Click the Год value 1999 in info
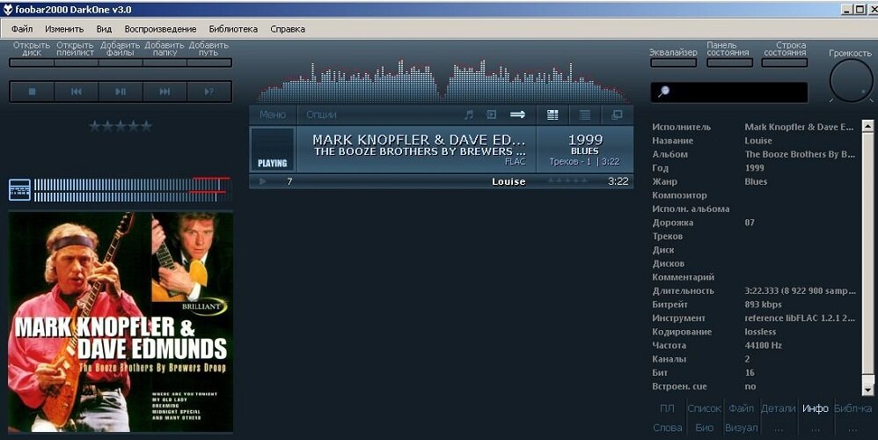This screenshot has width=878, height=440. click(755, 168)
